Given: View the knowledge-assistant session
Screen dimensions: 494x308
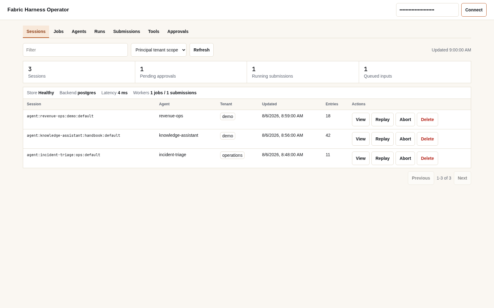Looking at the screenshot, I should (361, 139).
